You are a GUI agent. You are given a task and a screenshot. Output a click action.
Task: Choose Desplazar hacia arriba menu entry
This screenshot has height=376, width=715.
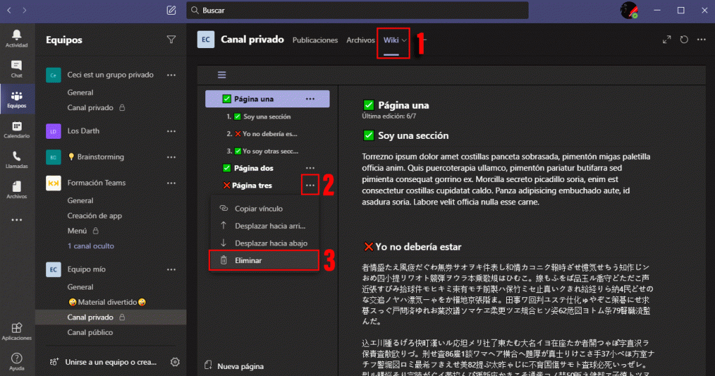coord(265,225)
